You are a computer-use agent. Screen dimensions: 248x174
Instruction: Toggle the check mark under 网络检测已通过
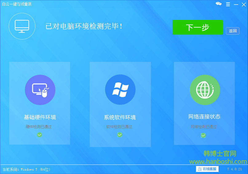tap(203, 135)
